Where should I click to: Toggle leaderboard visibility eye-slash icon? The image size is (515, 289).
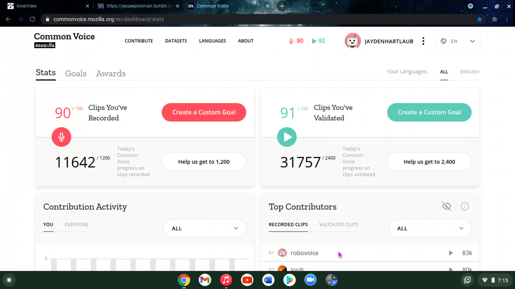[447, 206]
